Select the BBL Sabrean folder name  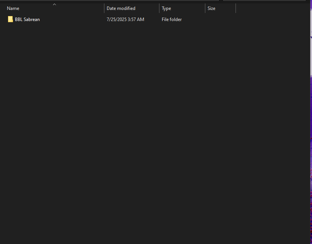point(27,20)
